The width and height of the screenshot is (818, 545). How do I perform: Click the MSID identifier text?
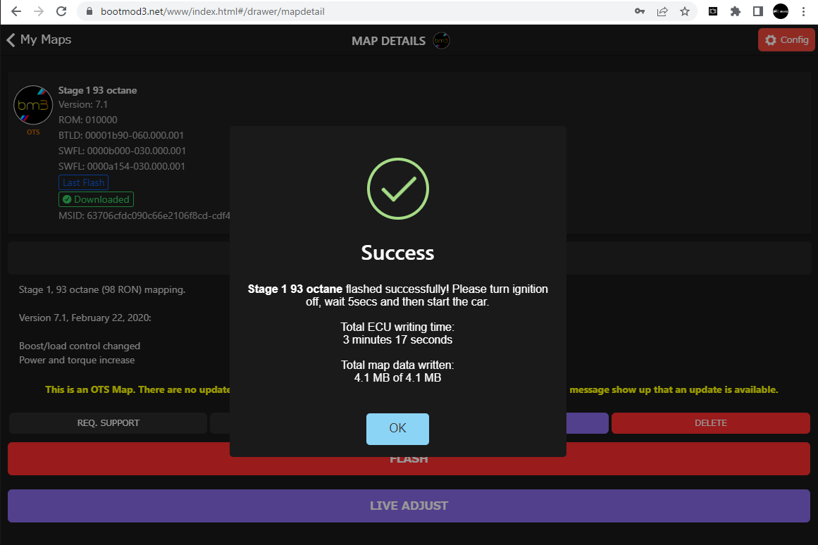(x=144, y=215)
